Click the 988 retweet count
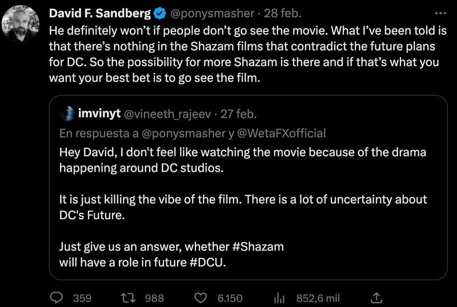 pyautogui.click(x=154, y=298)
